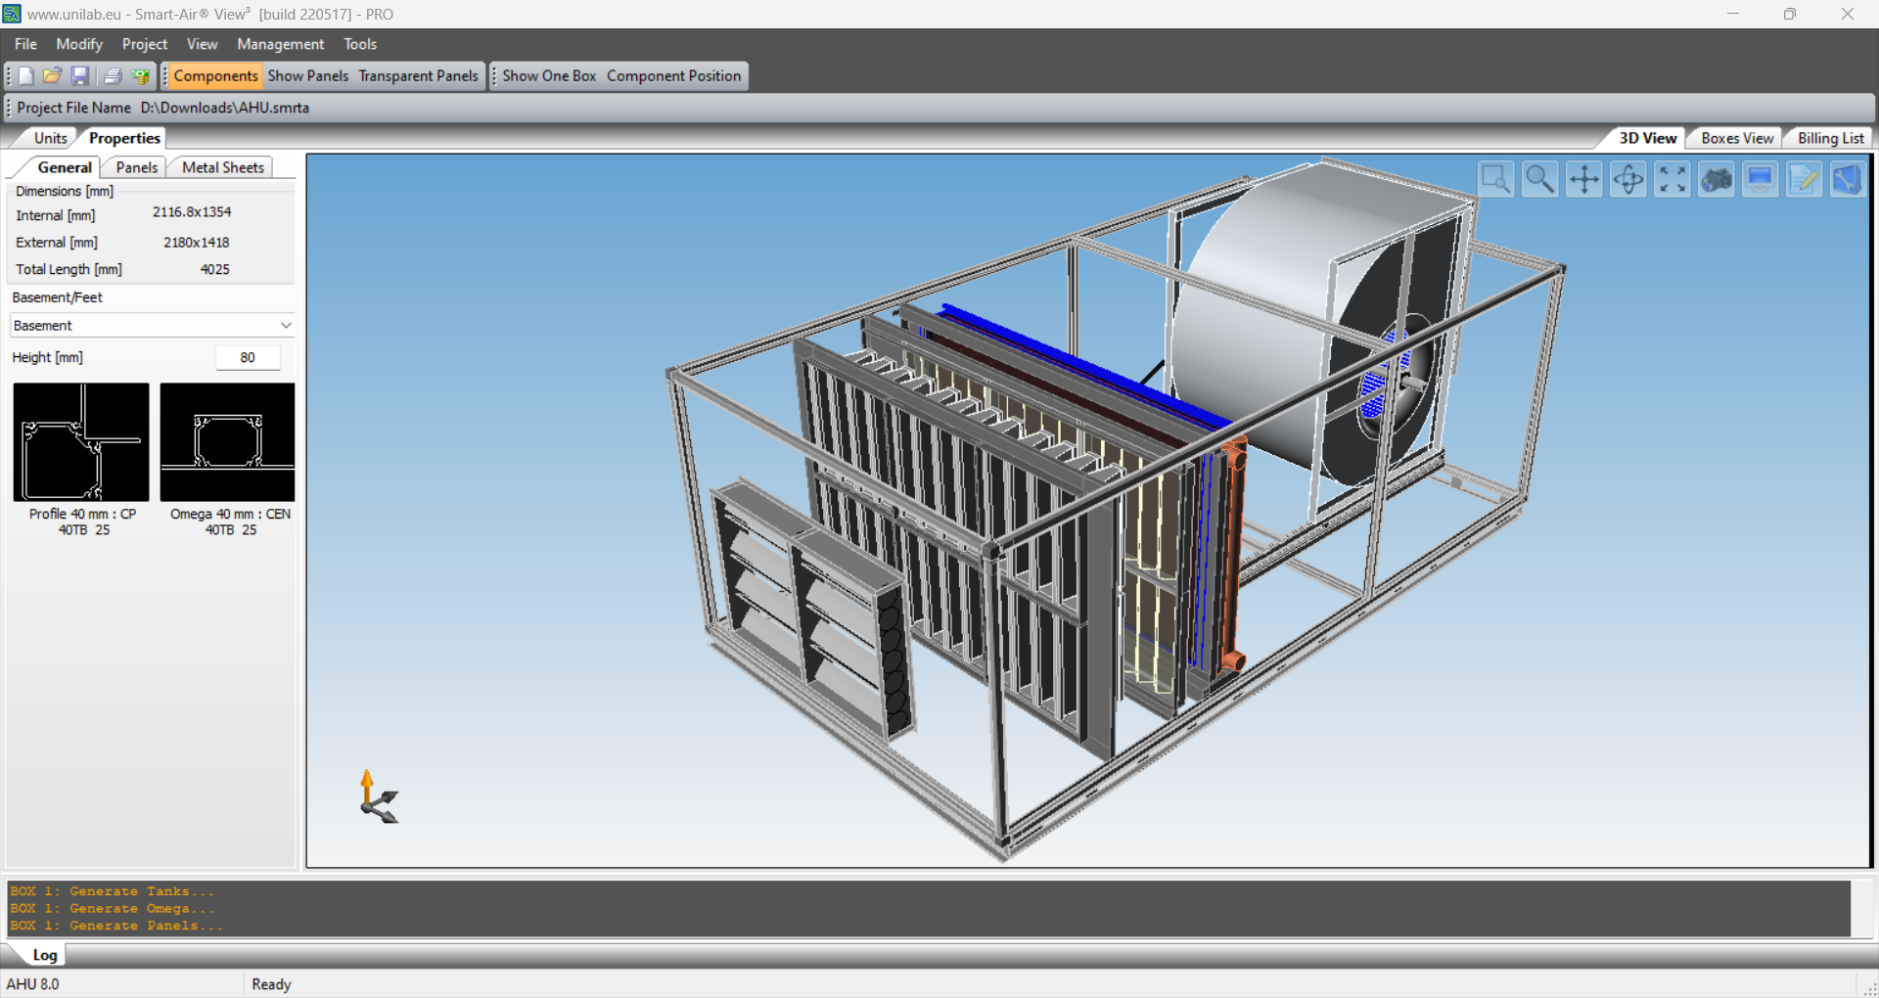Select the orbit rotation tool
This screenshot has width=1879, height=998.
coord(1627,178)
